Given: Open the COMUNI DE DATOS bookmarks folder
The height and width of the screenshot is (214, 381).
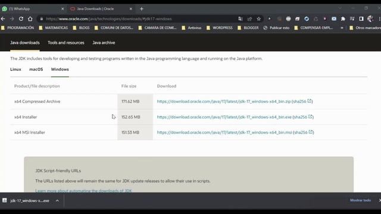Looking at the screenshot, I should [x=114, y=28].
